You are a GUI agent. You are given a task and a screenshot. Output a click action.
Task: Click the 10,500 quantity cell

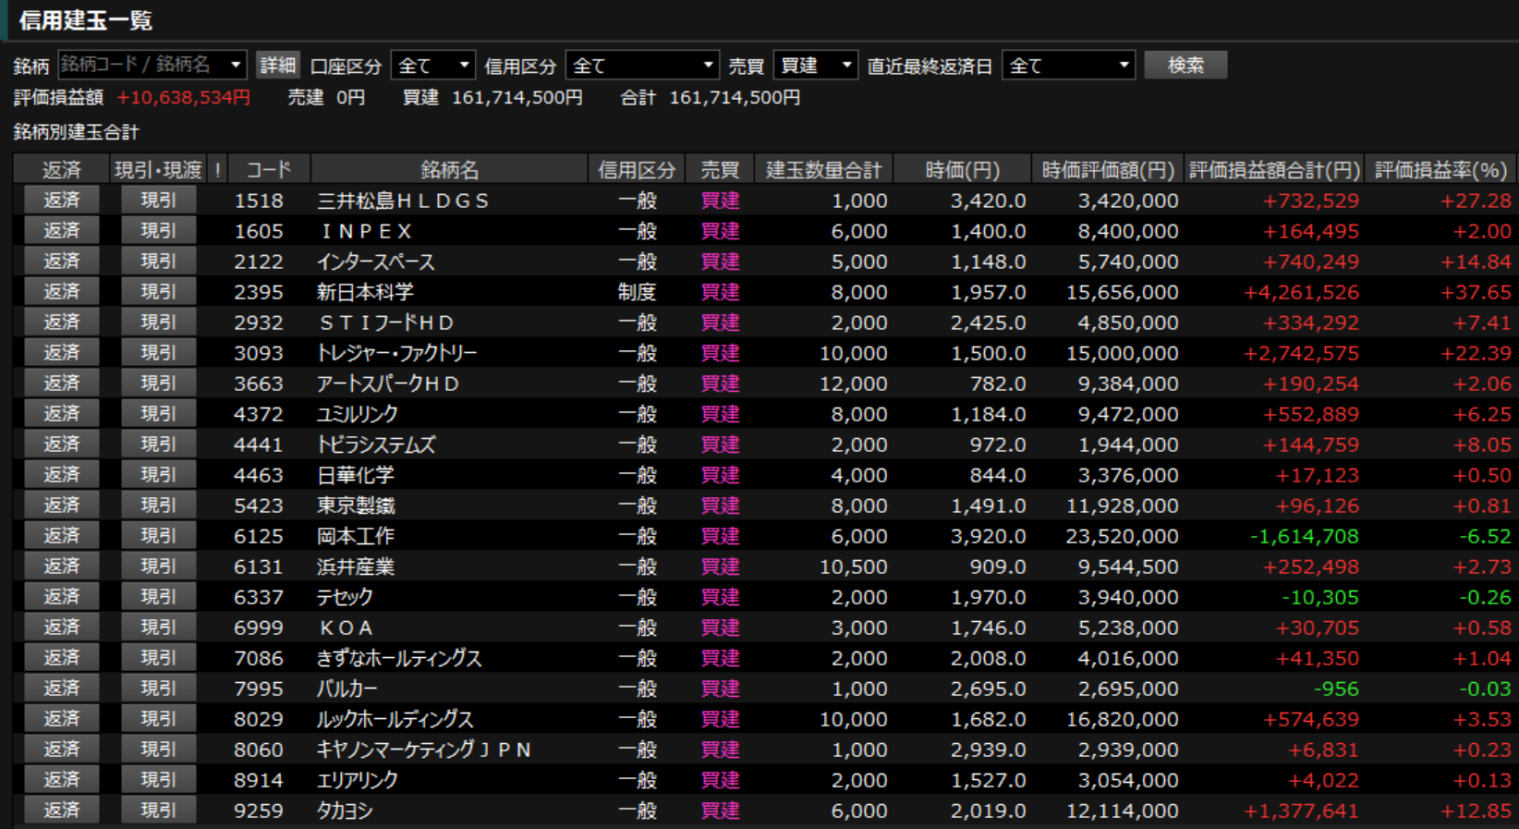pos(853,567)
